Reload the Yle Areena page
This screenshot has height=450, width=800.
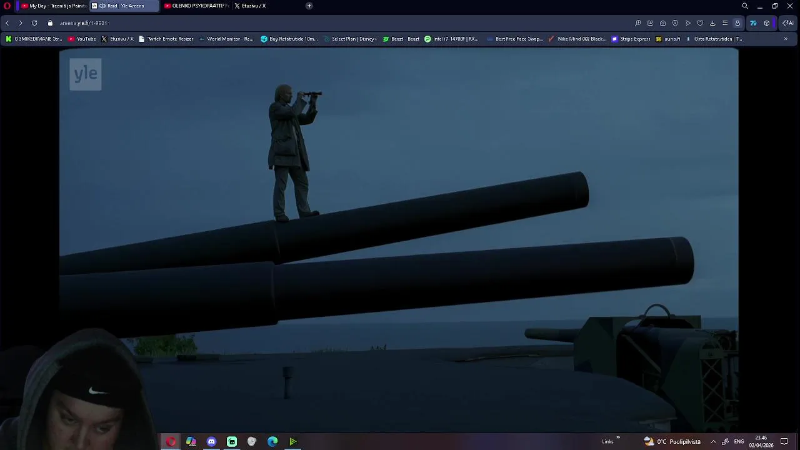pyautogui.click(x=34, y=23)
